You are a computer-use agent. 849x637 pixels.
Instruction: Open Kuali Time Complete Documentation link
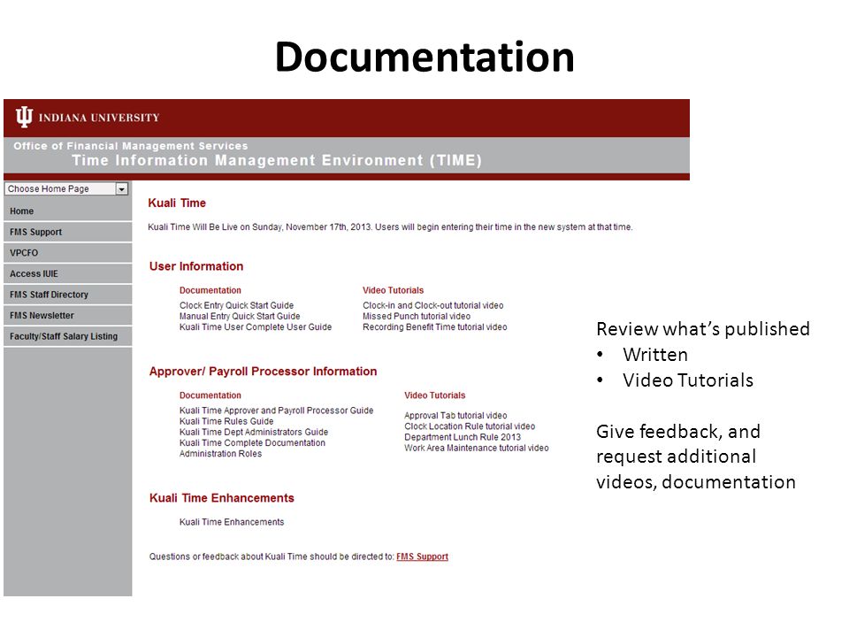(252, 443)
